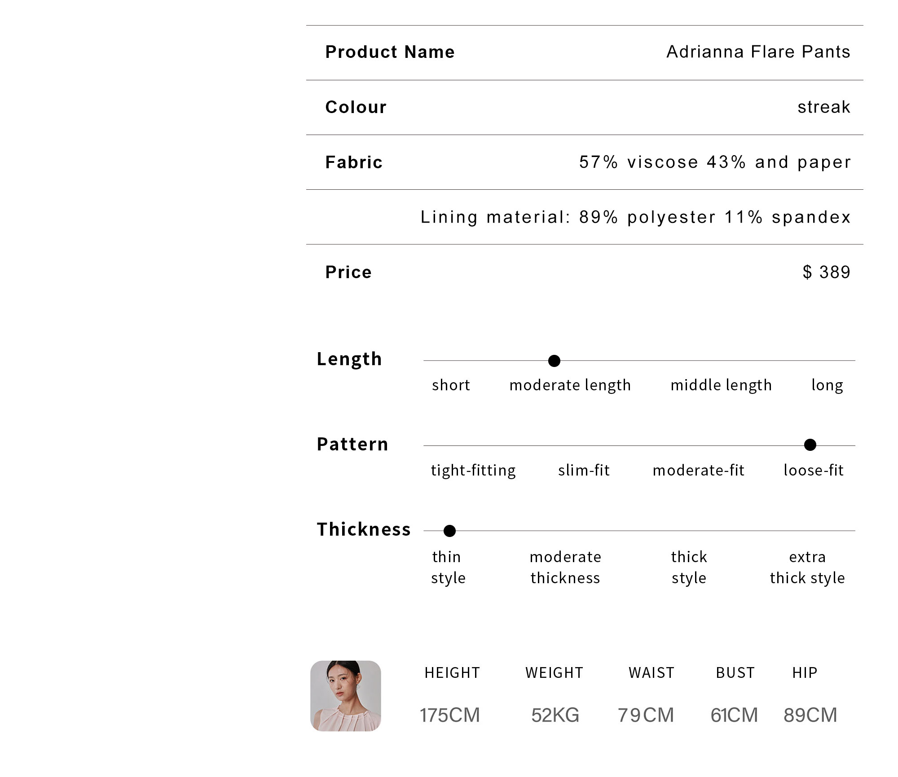Click the $ 389 price value
This screenshot has width=898, height=777.
pyautogui.click(x=827, y=272)
